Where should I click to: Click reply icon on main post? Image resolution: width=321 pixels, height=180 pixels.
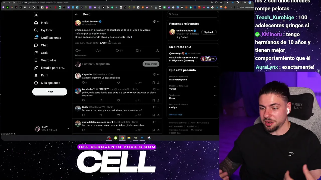(x=77, y=51)
